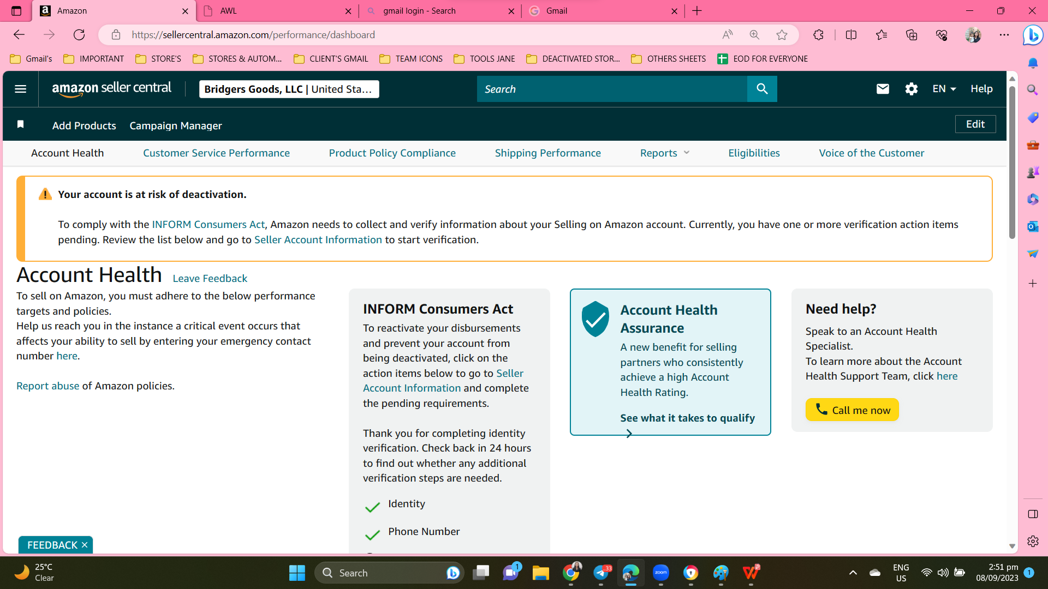1048x589 pixels.
Task: Click the view site information lock icon
Action: pyautogui.click(x=116, y=35)
